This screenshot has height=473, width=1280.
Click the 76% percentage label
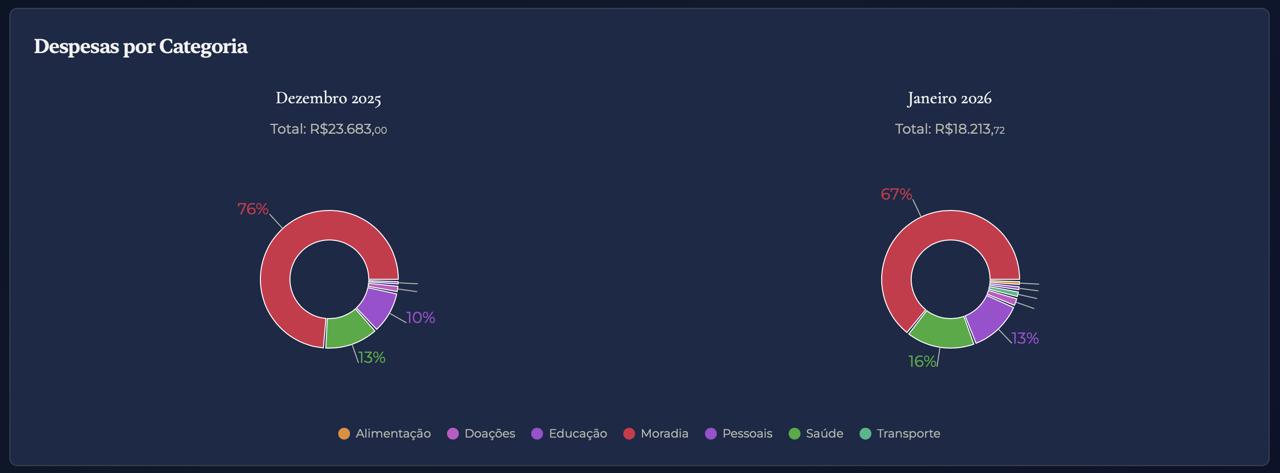point(253,209)
